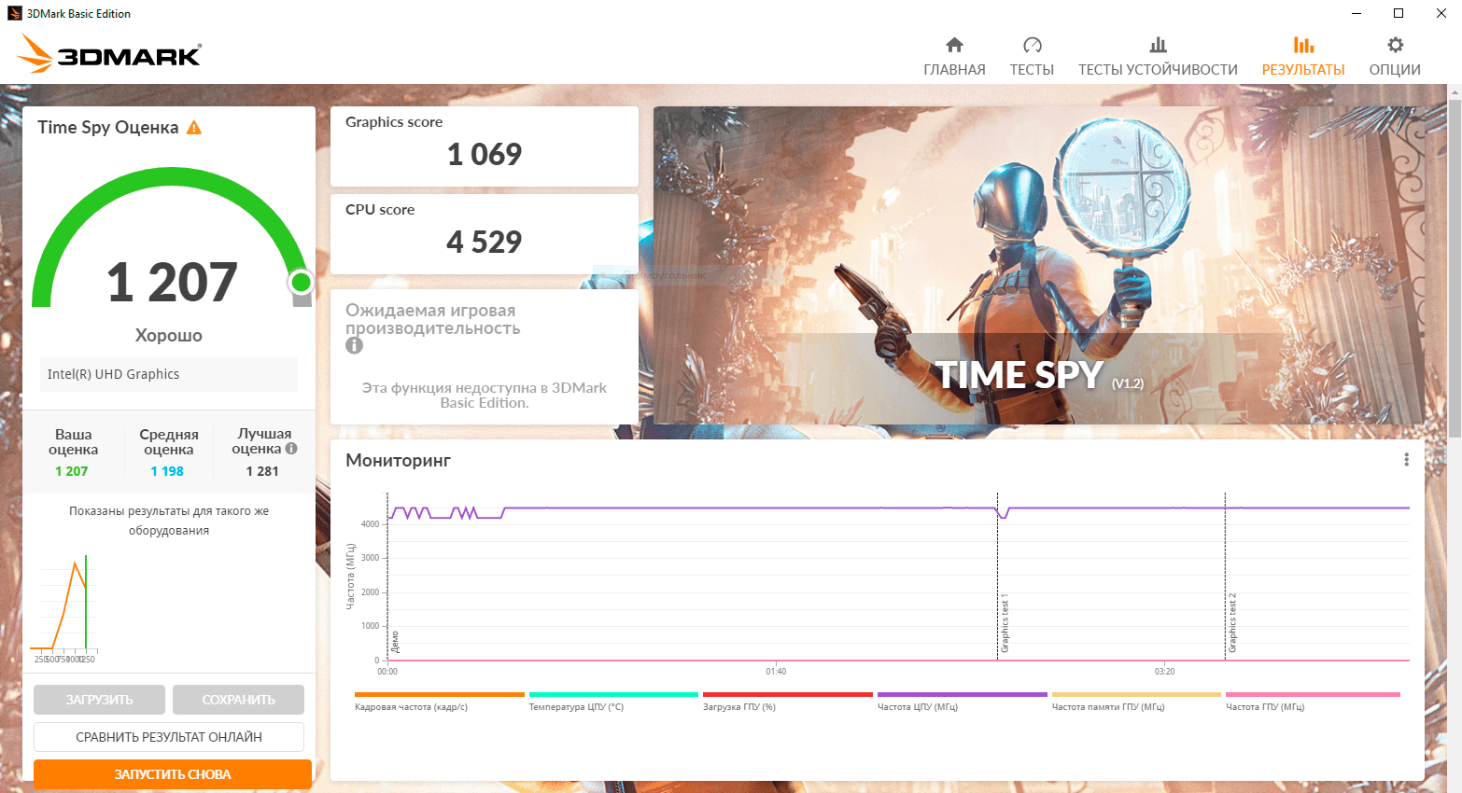This screenshot has height=793, width=1462.
Task: Maximize the 3DMark window
Action: pos(1399,13)
